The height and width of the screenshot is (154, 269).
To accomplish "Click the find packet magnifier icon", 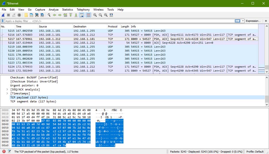I will (49, 15).
